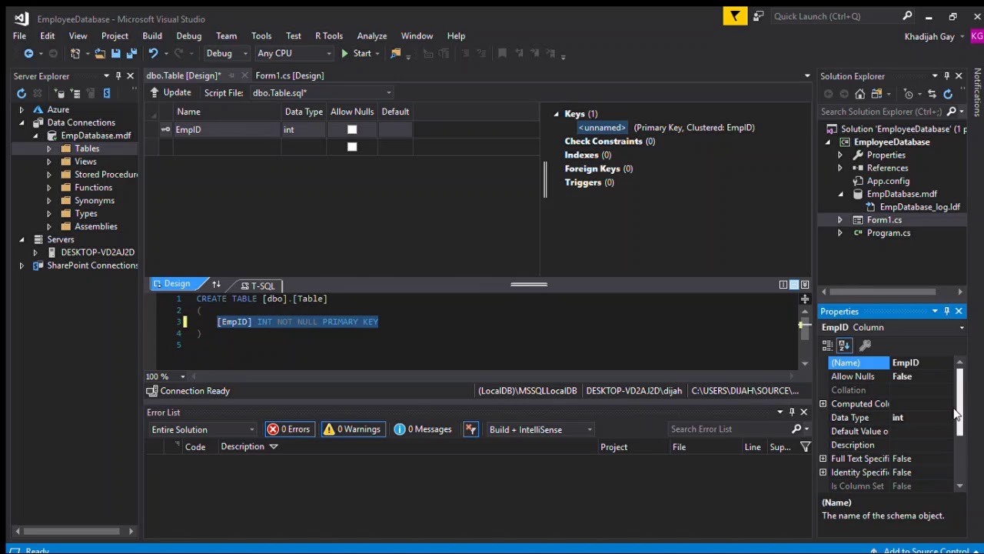Screen dimensions: 984x554
Task: Click the SharePoint connection icon in Server Explorer
Action: coord(106,93)
